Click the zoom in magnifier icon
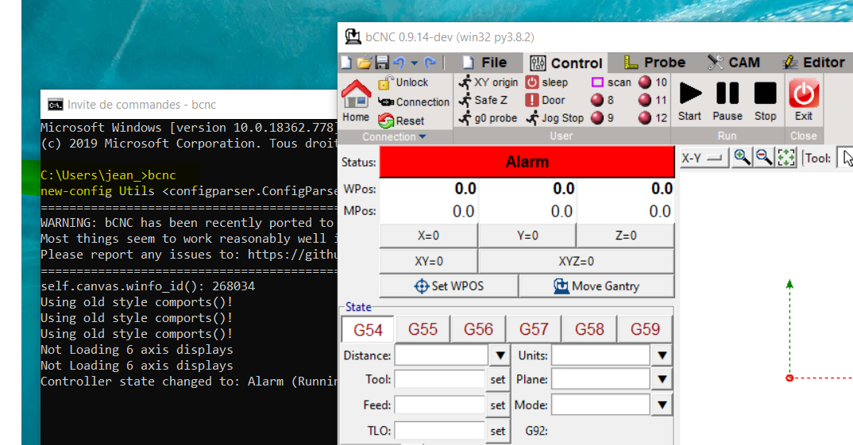This screenshot has width=853, height=445. click(742, 158)
